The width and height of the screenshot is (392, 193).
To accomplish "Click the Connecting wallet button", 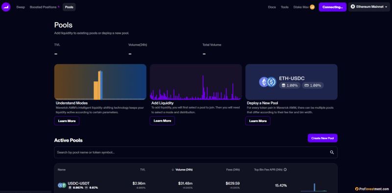I will coord(333,7).
